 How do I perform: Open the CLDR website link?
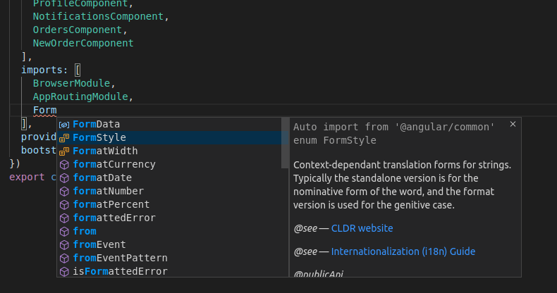pyautogui.click(x=362, y=228)
